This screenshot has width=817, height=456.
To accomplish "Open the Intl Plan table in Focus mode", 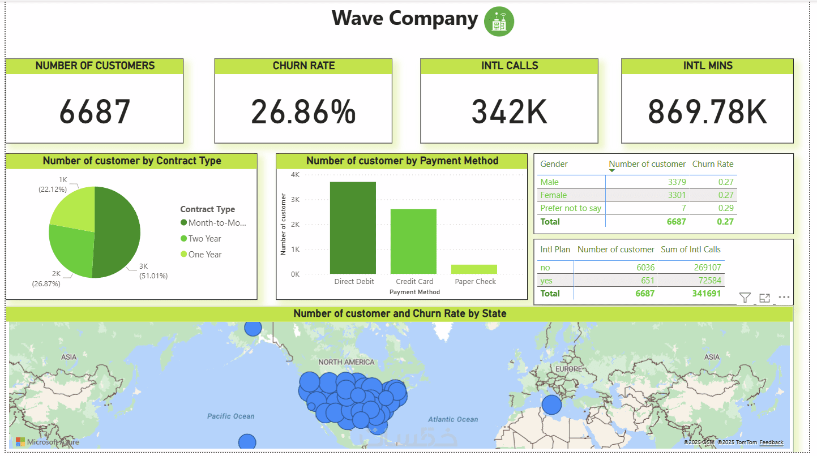I will [x=764, y=298].
